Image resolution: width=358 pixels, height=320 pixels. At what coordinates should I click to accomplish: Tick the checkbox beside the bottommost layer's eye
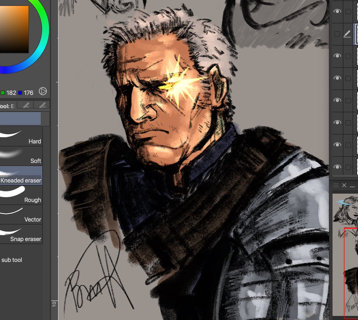348,167
